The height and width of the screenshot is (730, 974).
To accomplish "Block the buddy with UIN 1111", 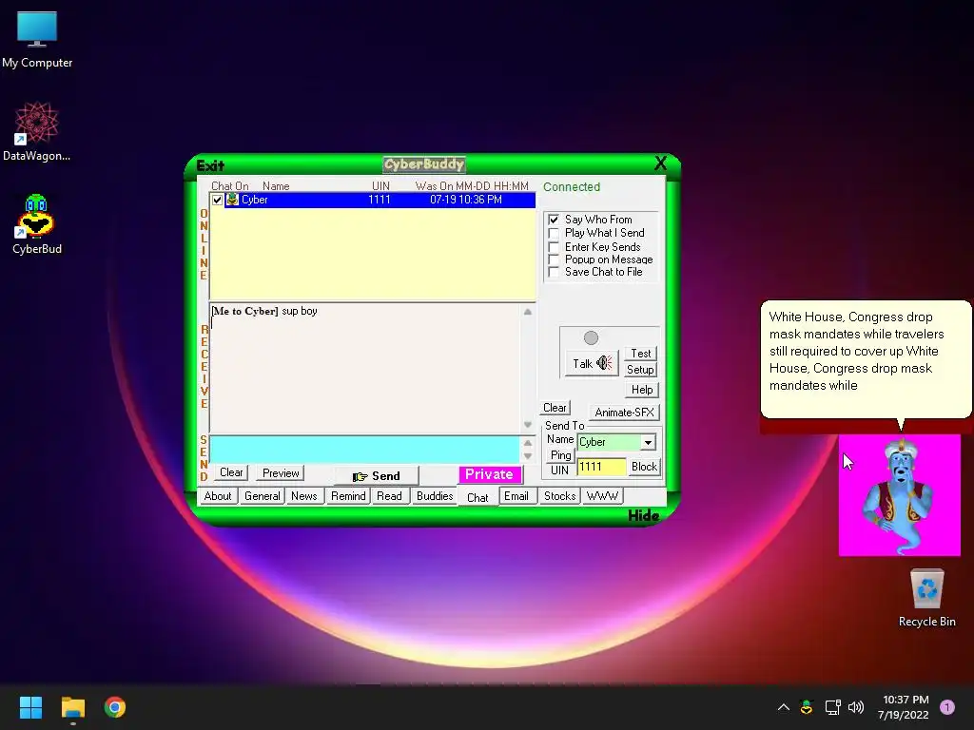I will [x=644, y=466].
